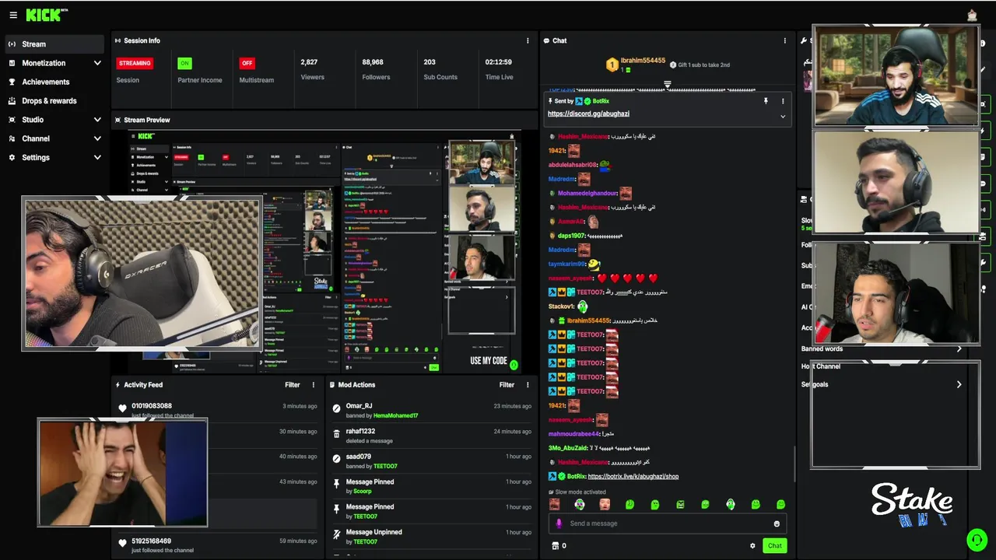Collapse the pinned Discord message chevron
The height and width of the screenshot is (560, 996).
coord(783,117)
